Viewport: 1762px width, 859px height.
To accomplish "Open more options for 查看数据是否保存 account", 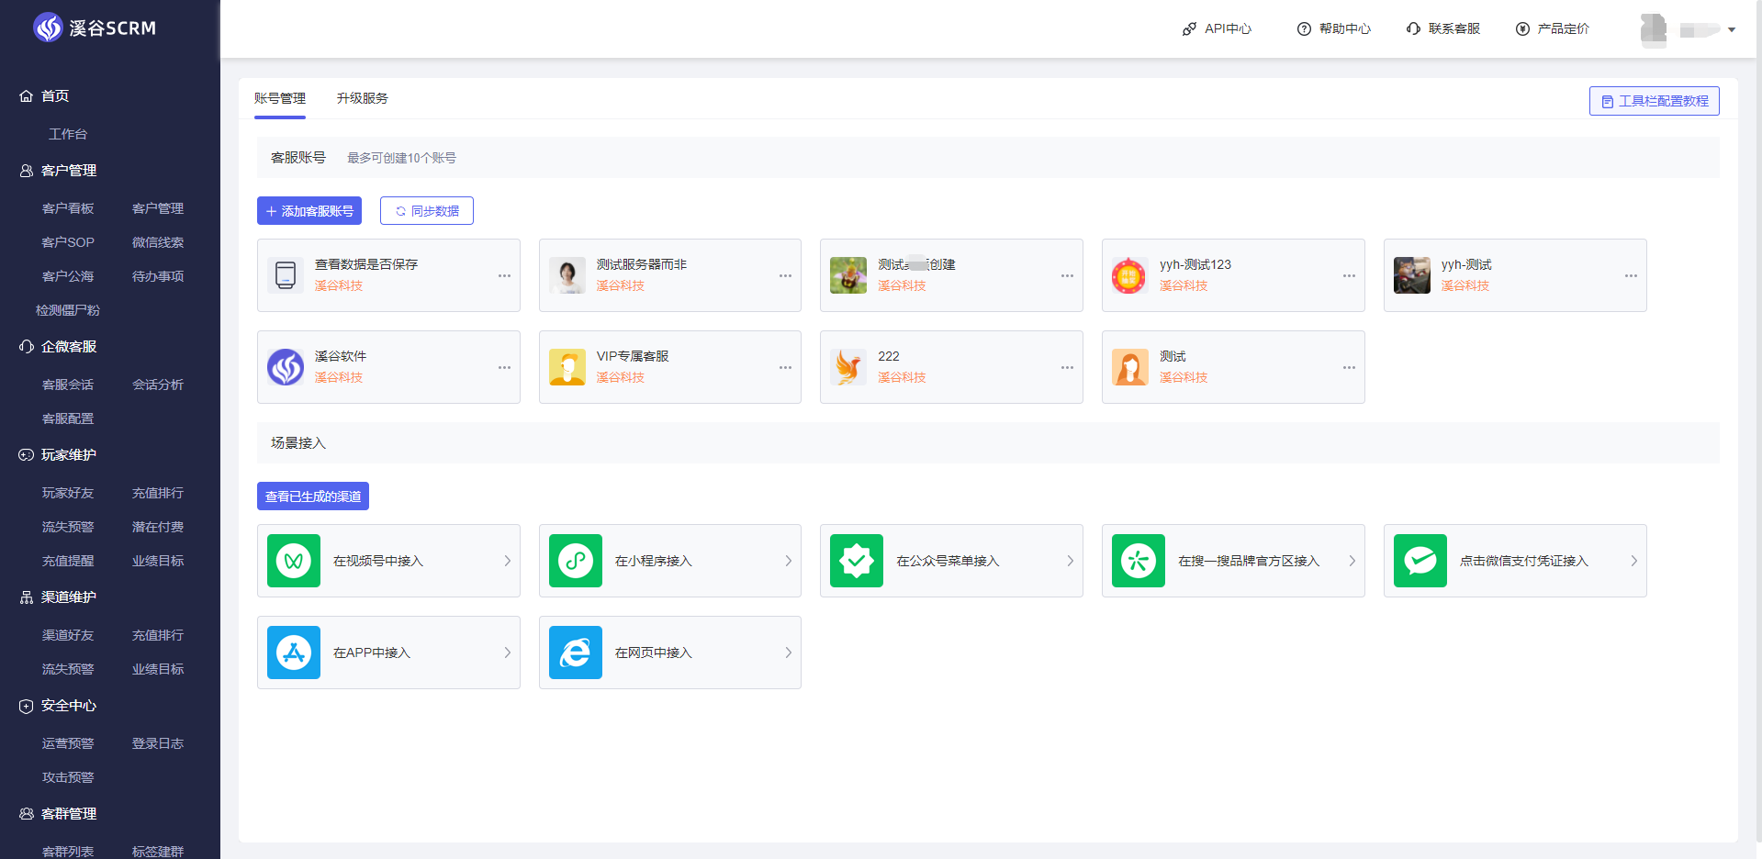I will point(504,275).
